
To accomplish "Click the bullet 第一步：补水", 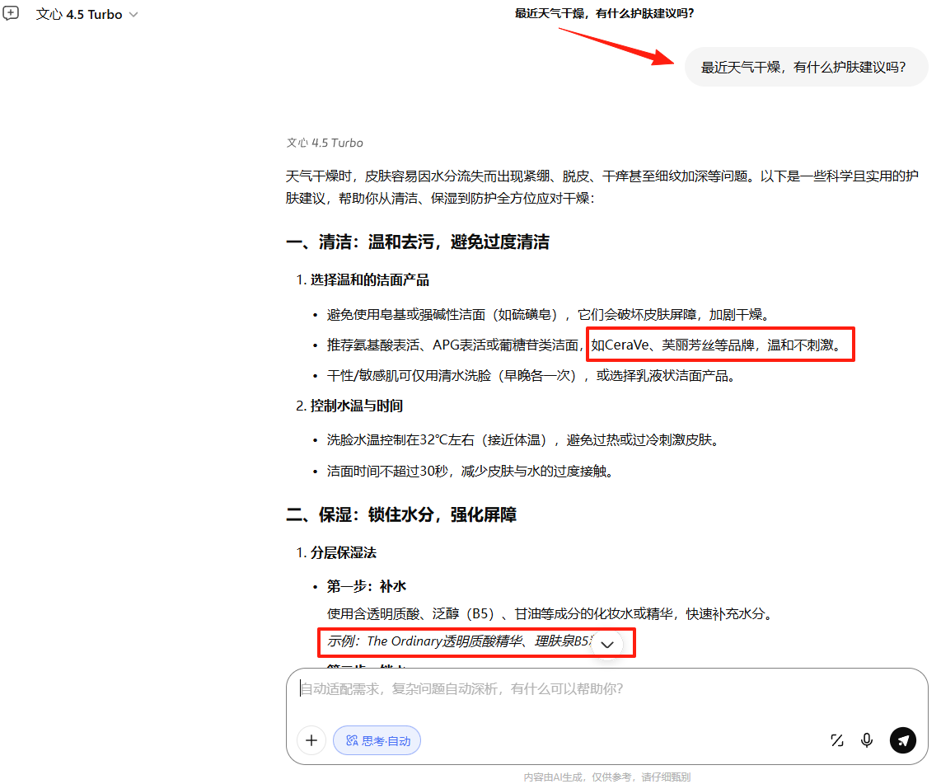I will point(366,586).
